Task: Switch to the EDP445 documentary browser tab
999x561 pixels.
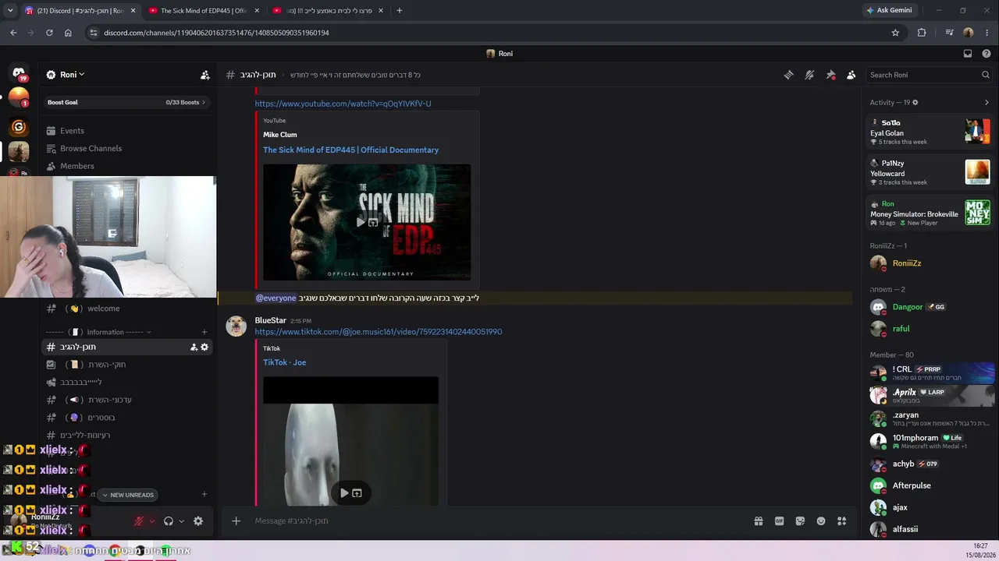Action: point(203,11)
